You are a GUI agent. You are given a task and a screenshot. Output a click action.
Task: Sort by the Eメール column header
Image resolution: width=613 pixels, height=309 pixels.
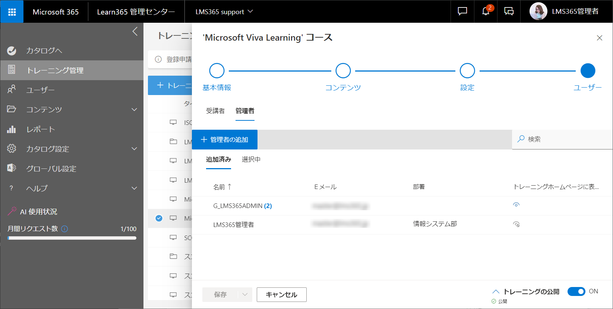325,187
